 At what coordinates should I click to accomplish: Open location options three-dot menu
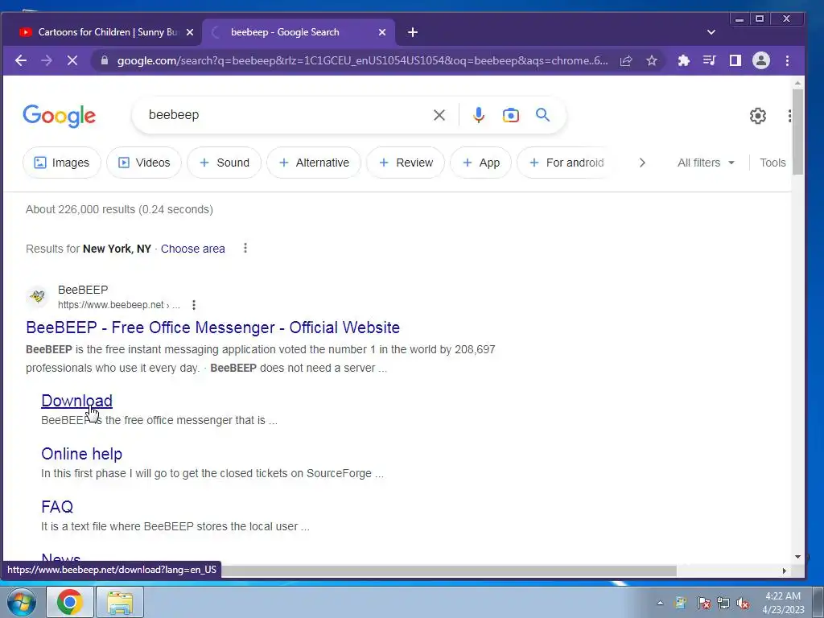coord(245,248)
